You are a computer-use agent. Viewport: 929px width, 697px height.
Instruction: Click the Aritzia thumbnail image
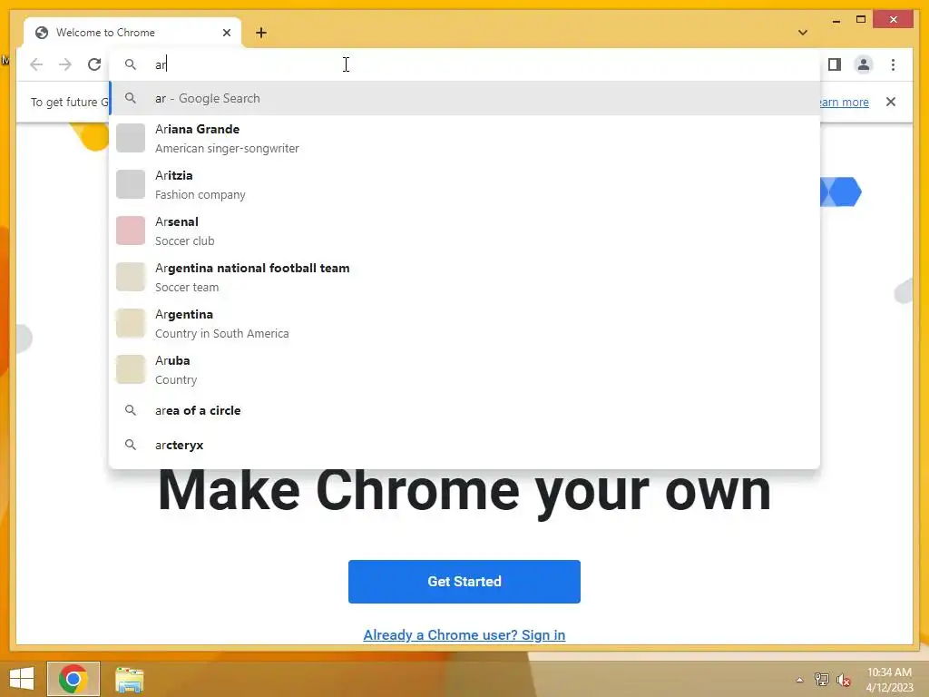point(131,184)
